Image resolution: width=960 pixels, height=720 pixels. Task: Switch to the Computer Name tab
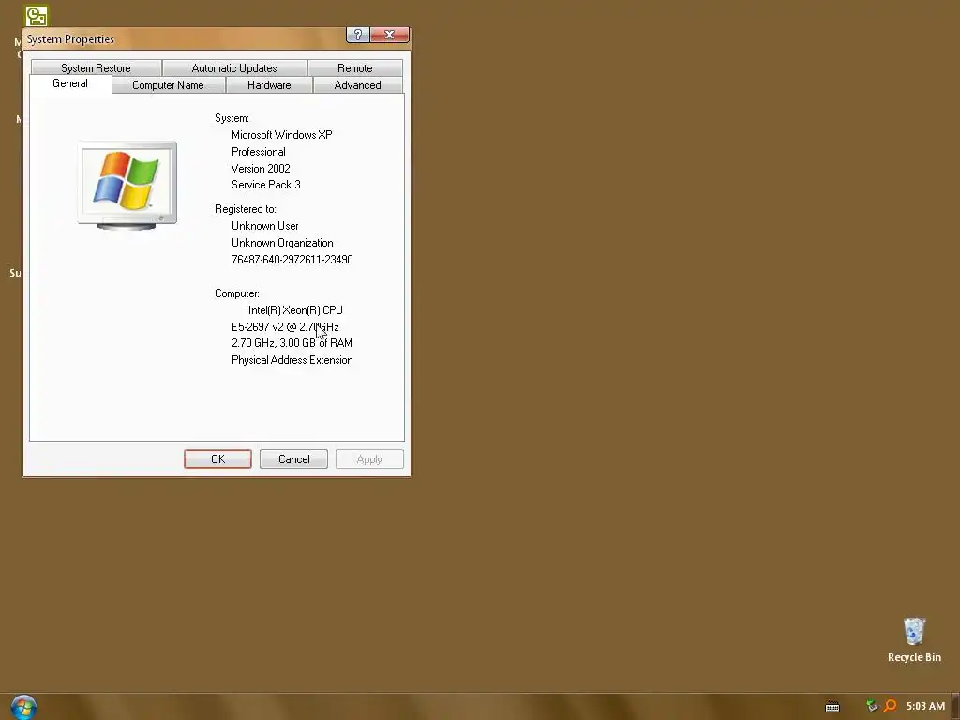click(x=169, y=85)
